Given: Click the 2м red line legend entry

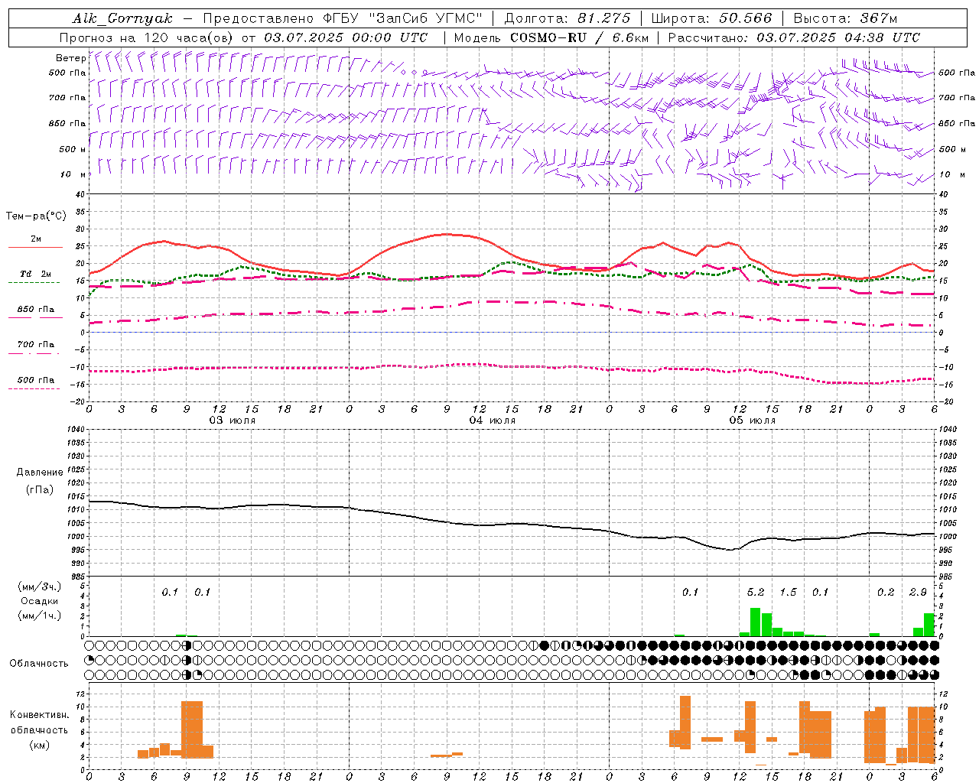Looking at the screenshot, I should coord(35,241).
